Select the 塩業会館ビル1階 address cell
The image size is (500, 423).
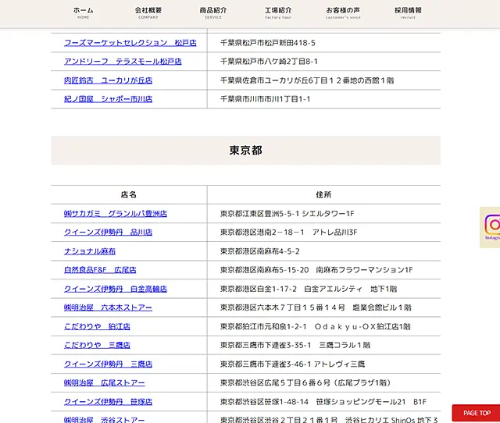click(316, 307)
